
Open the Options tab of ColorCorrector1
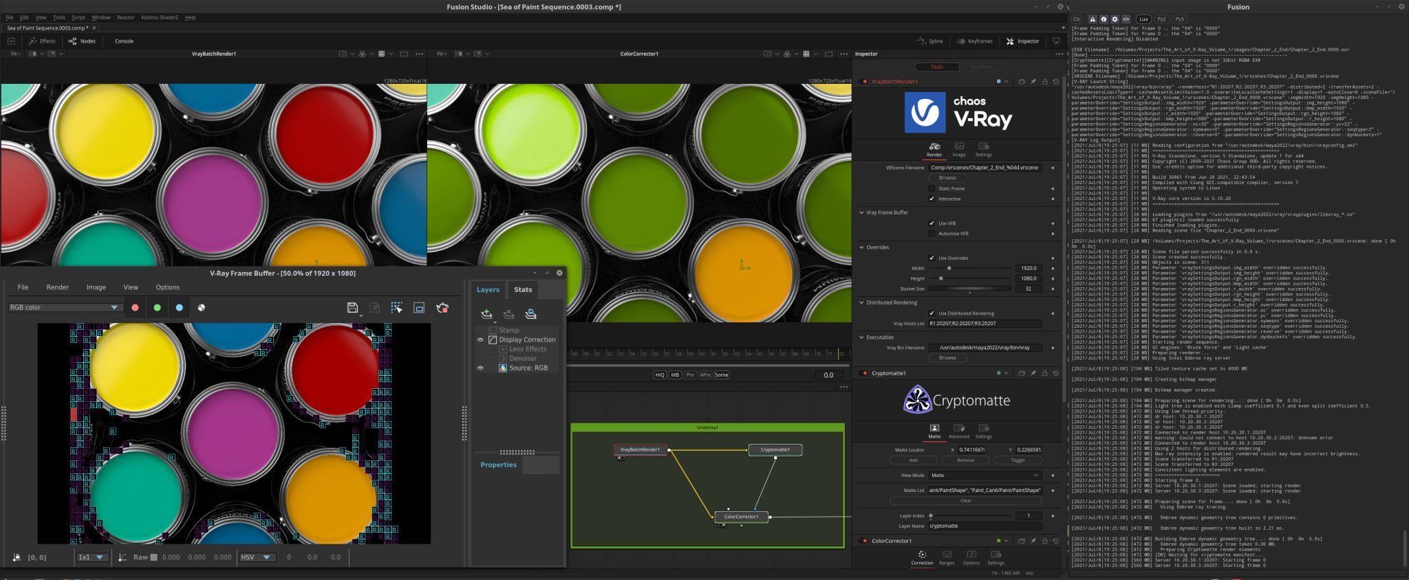pyautogui.click(x=971, y=557)
